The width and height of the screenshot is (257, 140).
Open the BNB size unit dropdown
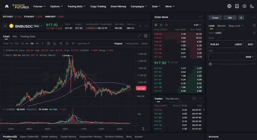(x=250, y=57)
